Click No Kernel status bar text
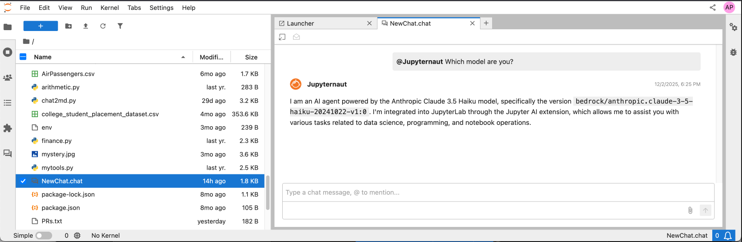This screenshot has height=242, width=742. (106, 236)
